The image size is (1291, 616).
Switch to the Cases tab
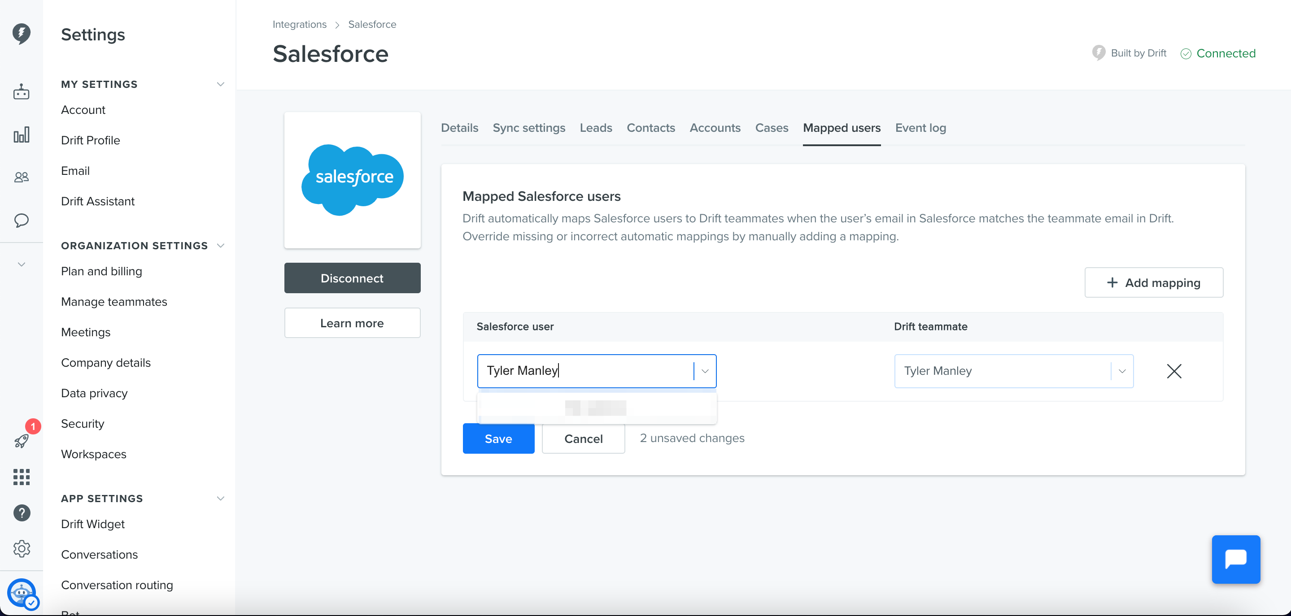point(771,128)
